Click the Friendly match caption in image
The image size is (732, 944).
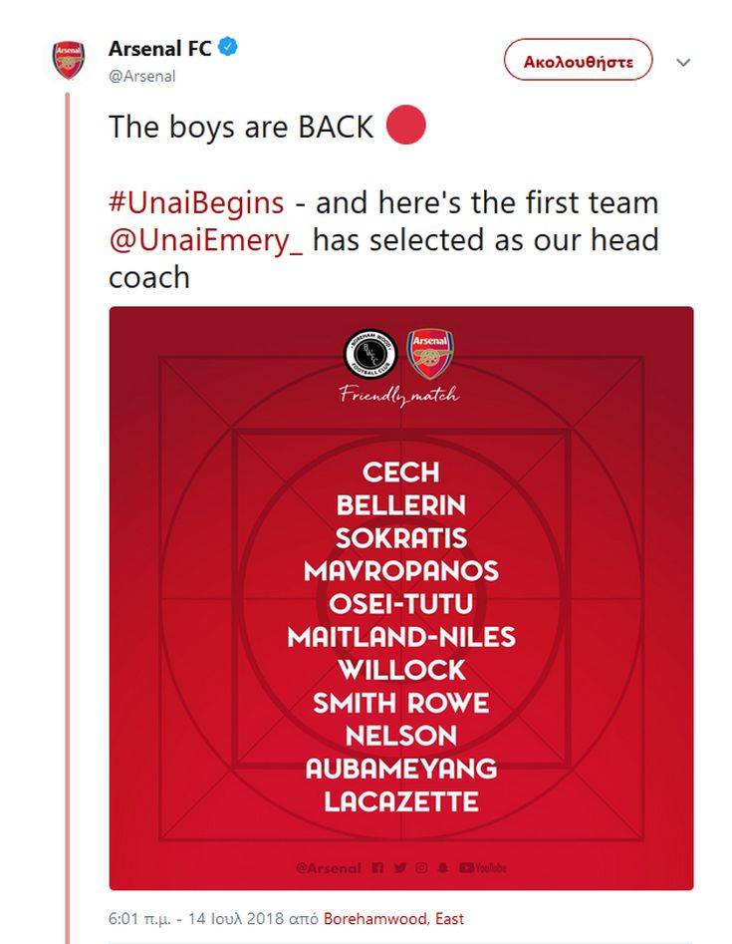[x=399, y=396]
